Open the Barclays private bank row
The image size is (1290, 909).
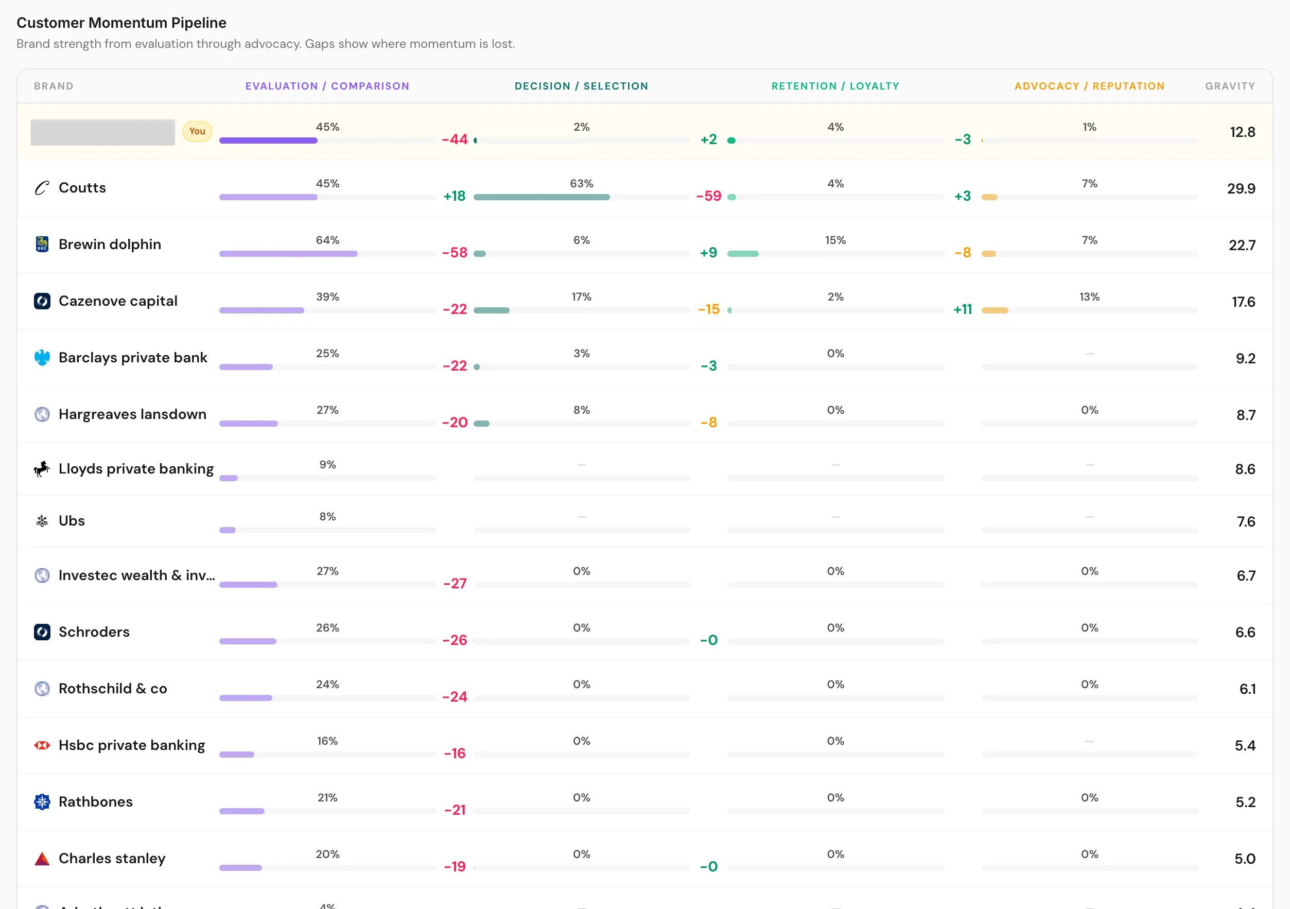(645, 358)
